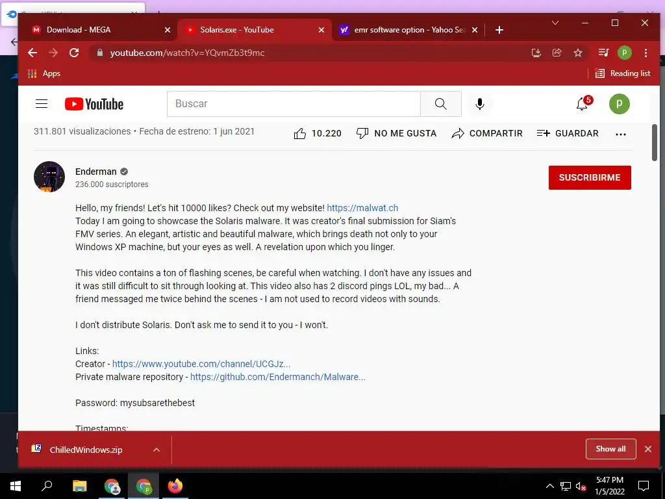Click the search magnifier button
The image size is (665, 499).
tap(441, 103)
